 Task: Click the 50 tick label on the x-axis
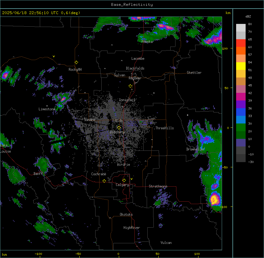pyautogui.click(x=157, y=254)
